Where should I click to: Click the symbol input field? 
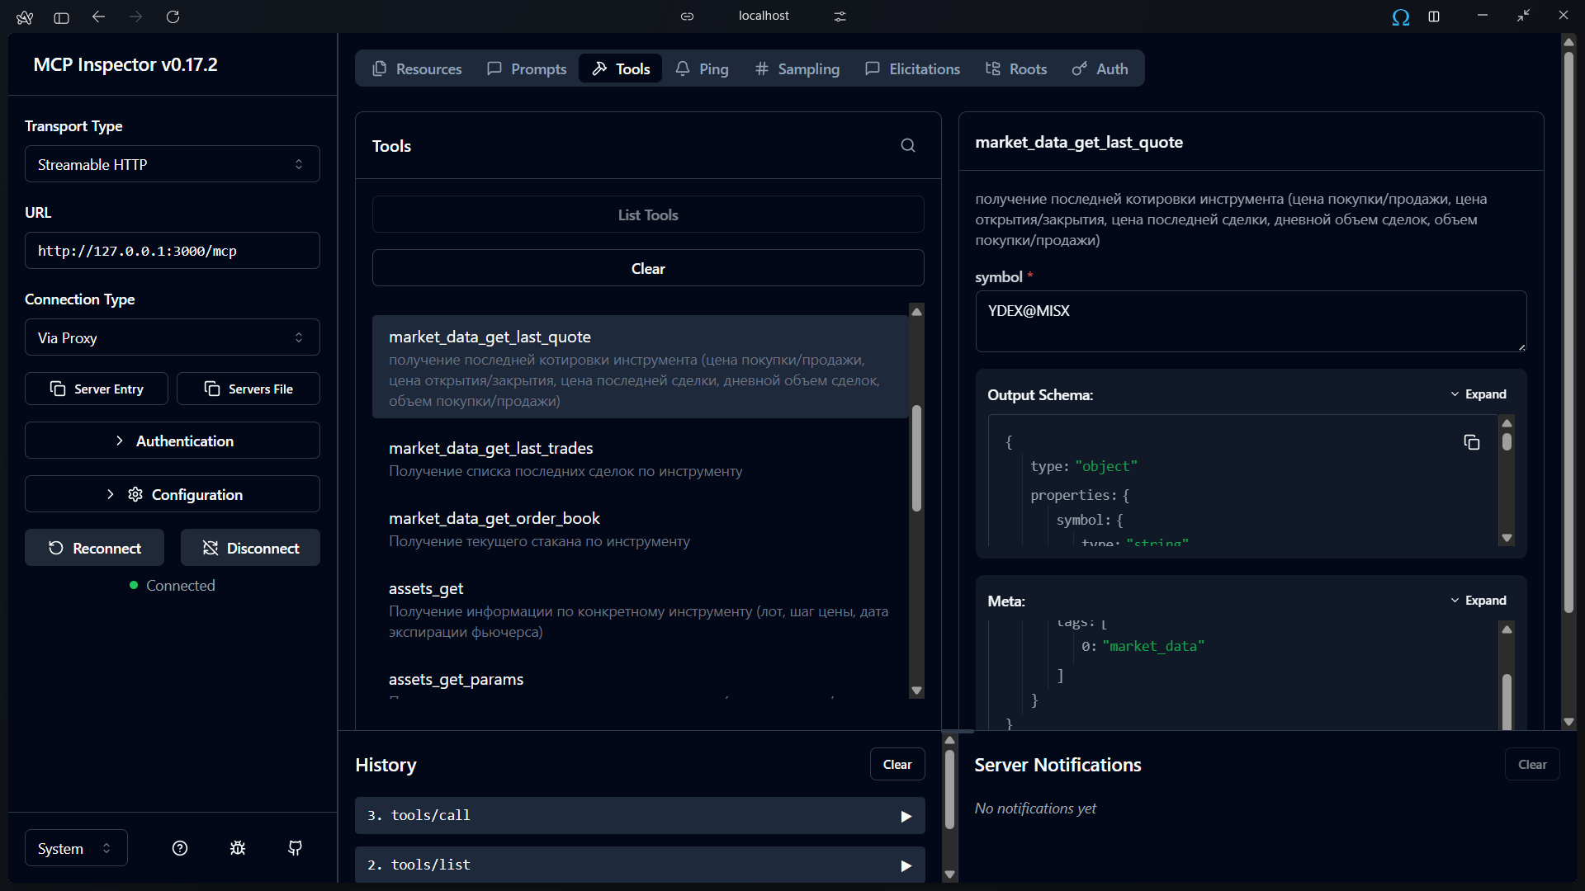click(1250, 322)
